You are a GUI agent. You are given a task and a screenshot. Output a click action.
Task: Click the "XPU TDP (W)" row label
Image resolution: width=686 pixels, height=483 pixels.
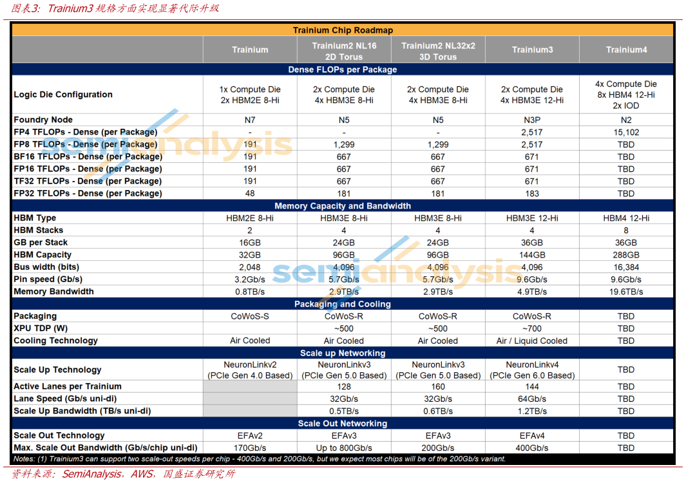pos(40,328)
